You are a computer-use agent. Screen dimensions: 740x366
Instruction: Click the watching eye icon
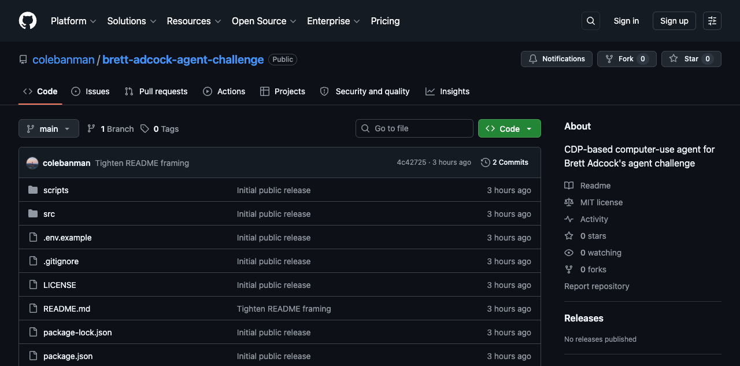pos(569,253)
